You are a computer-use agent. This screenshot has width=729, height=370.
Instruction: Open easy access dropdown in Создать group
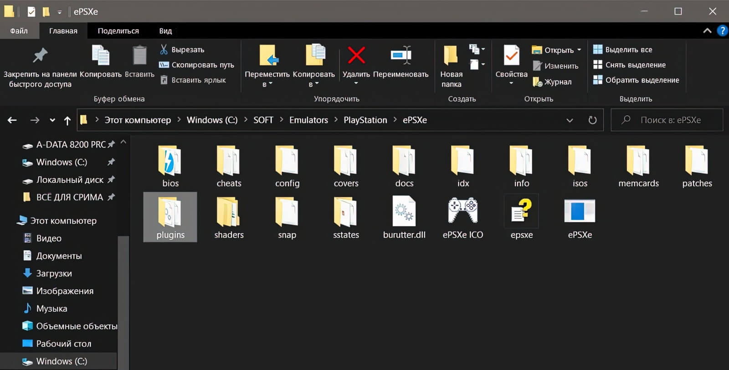pyautogui.click(x=477, y=64)
